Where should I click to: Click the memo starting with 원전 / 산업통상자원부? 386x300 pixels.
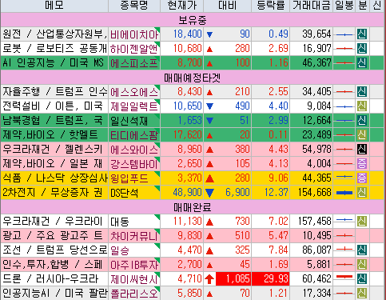[x=54, y=34]
